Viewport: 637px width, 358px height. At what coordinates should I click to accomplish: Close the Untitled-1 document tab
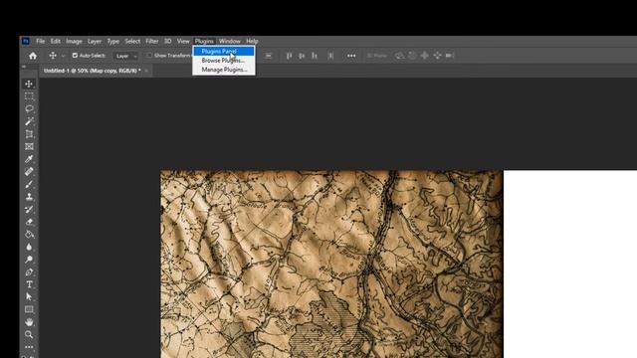[x=146, y=71]
